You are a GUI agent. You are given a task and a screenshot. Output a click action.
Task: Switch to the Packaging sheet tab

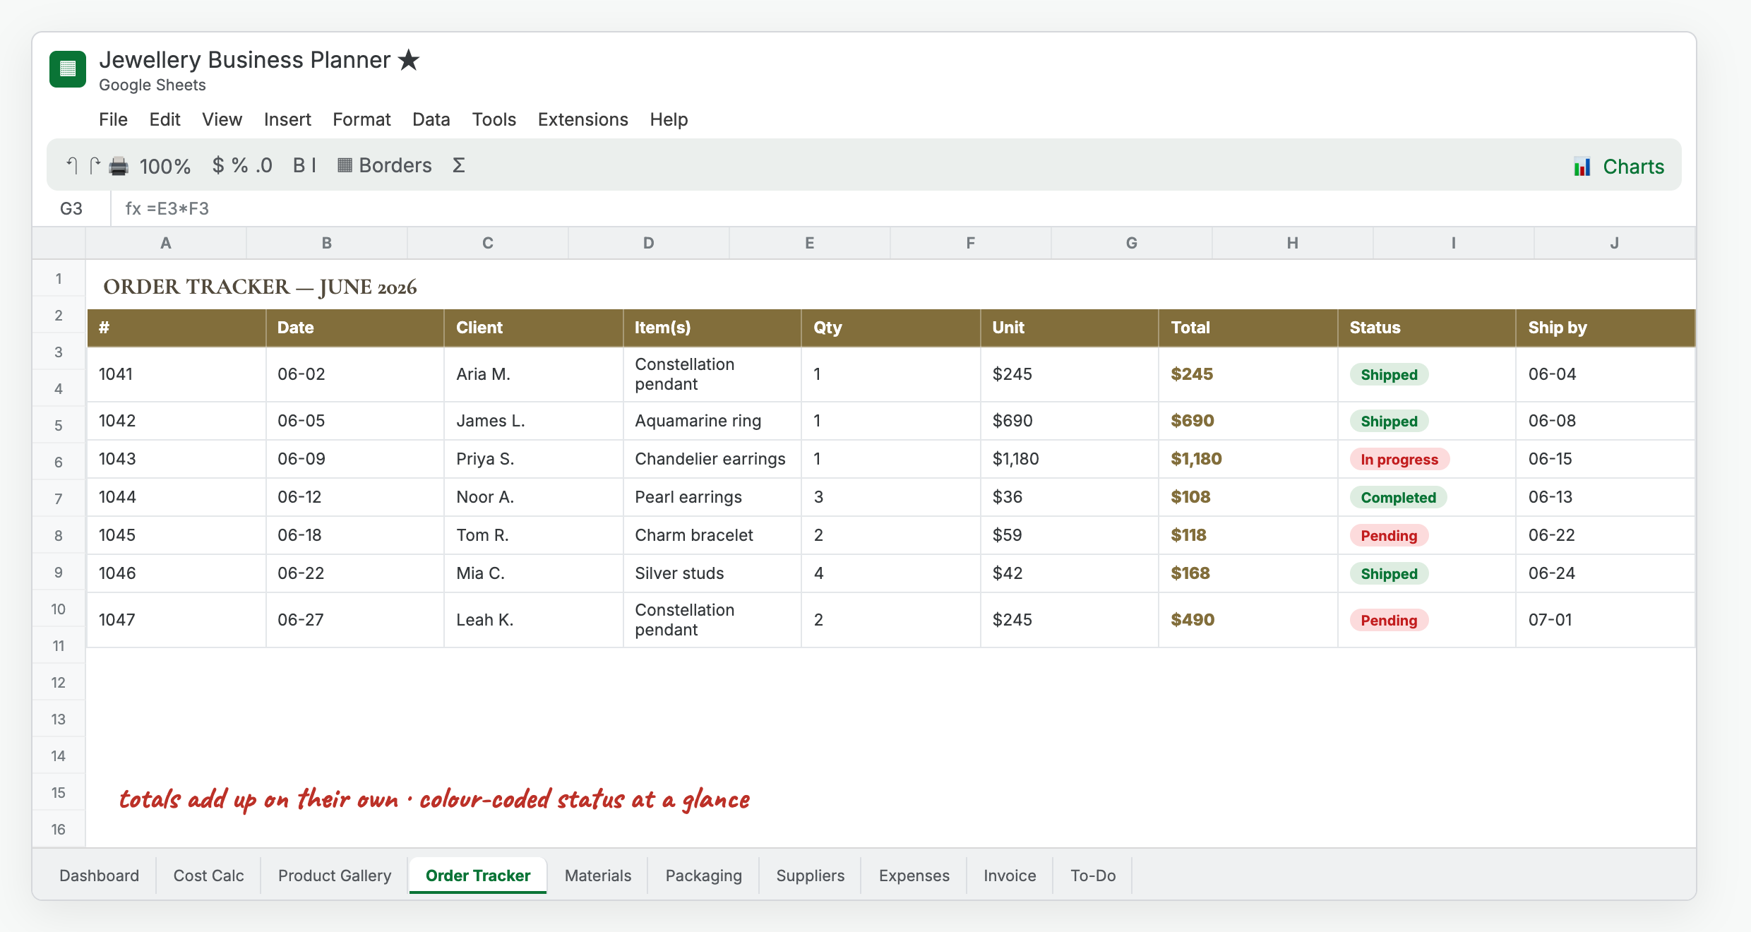coord(703,876)
